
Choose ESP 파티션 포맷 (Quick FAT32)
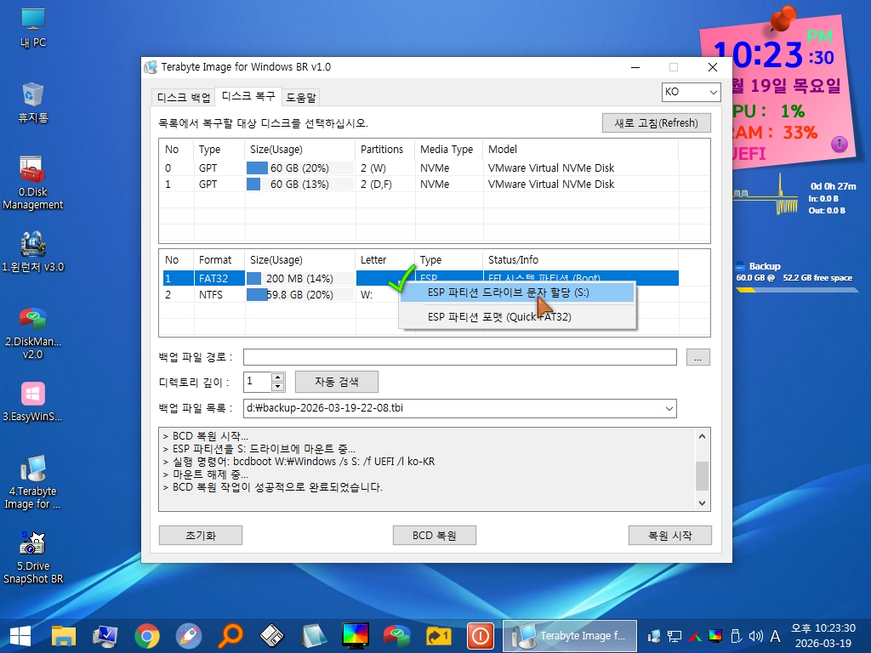click(x=516, y=317)
